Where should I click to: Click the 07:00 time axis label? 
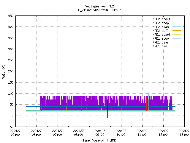point(57,135)
